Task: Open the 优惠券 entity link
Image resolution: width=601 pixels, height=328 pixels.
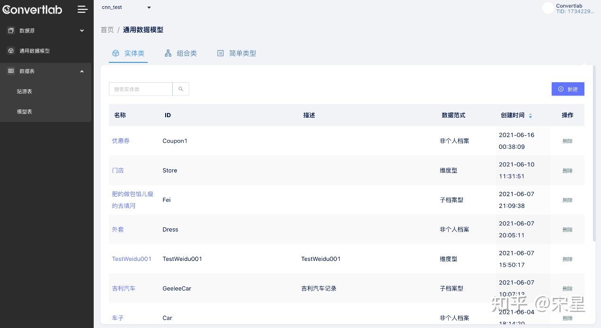Action: (121, 140)
